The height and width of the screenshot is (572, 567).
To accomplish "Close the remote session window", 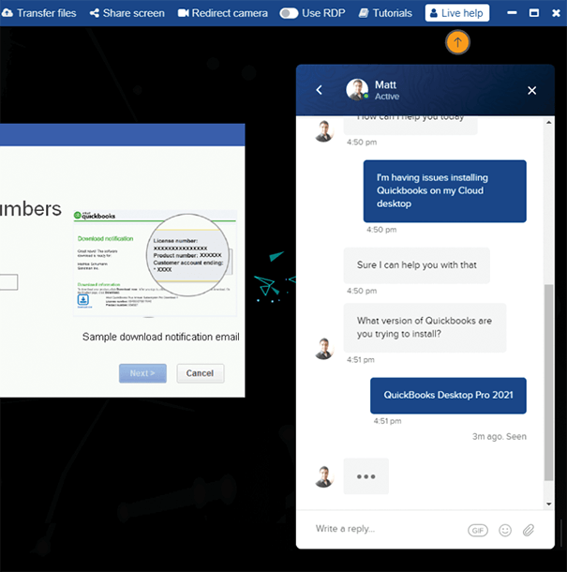I will click(556, 13).
